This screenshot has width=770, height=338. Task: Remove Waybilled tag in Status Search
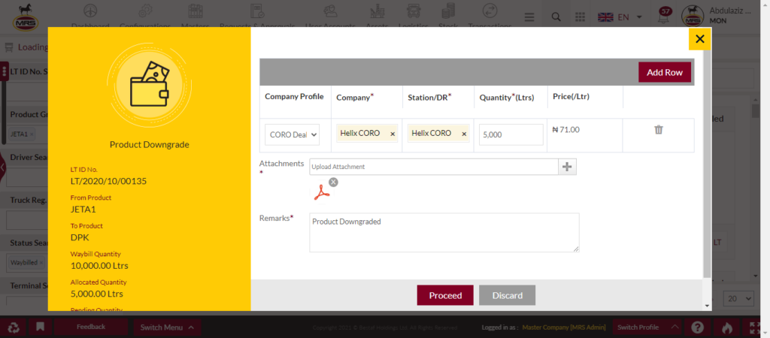[41, 262]
